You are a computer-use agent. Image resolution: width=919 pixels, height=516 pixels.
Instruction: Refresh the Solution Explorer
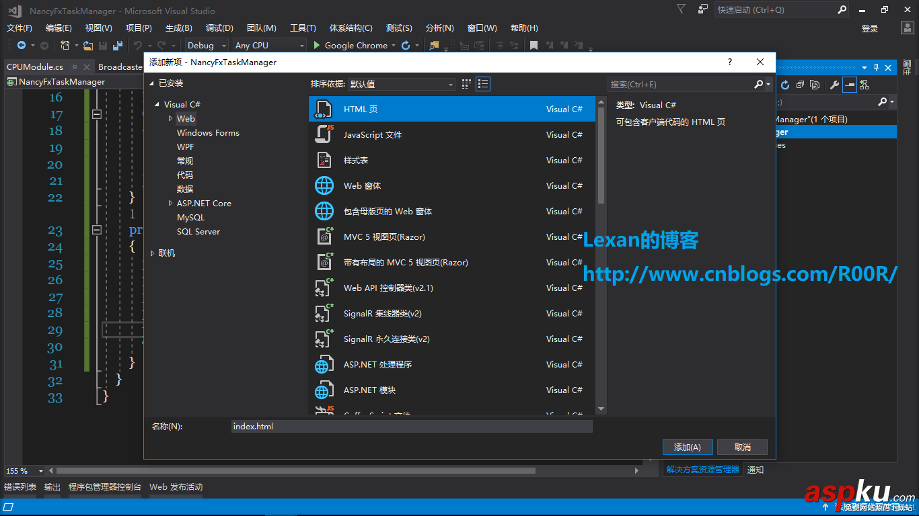coord(785,85)
